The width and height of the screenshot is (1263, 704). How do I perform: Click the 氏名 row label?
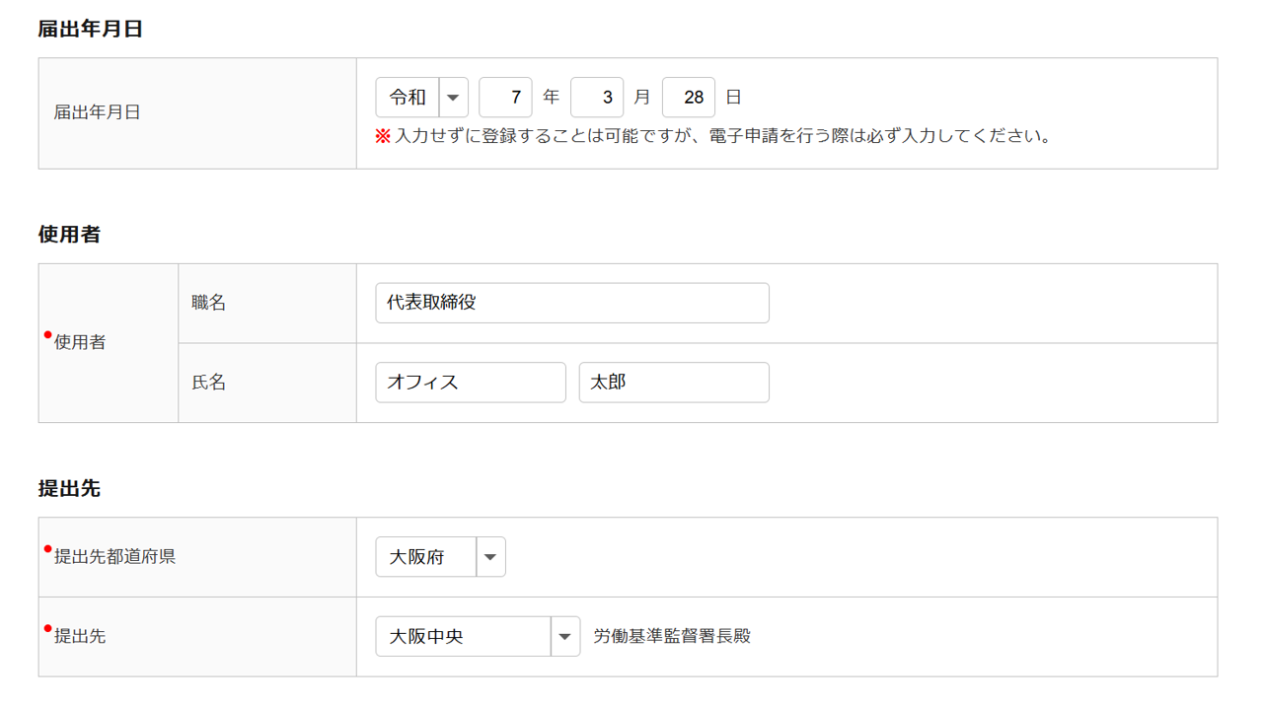[x=209, y=383]
